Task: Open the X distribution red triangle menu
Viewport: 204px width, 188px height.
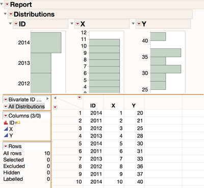Action: click(78, 24)
